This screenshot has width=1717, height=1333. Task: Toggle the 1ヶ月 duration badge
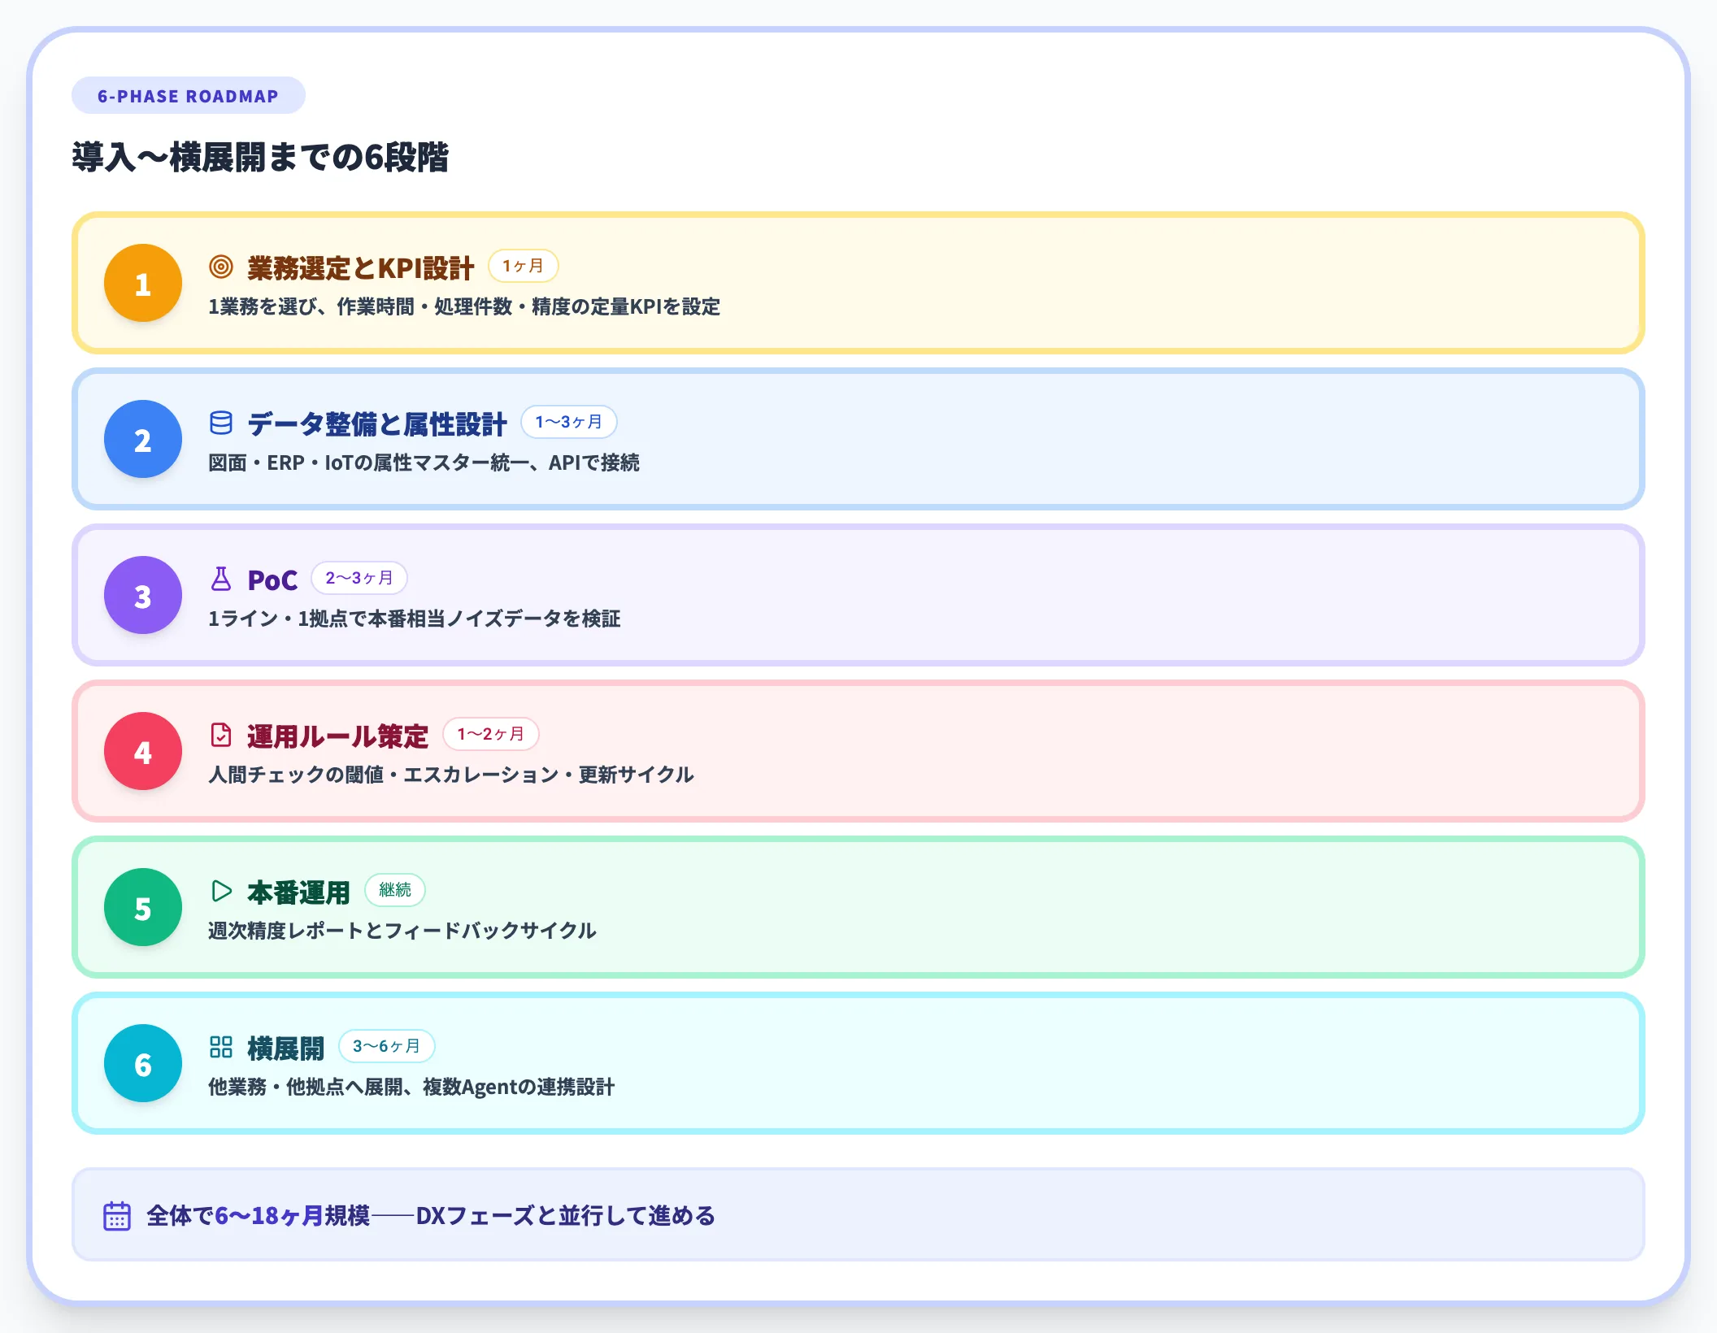pyautogui.click(x=524, y=265)
